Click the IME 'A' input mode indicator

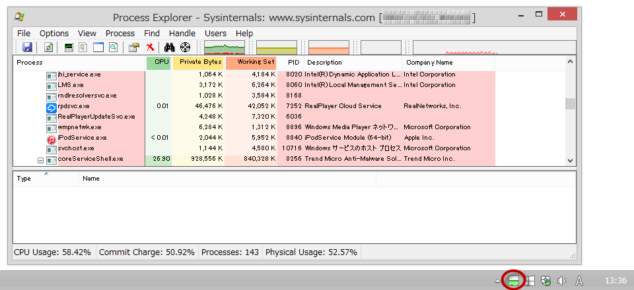579,280
